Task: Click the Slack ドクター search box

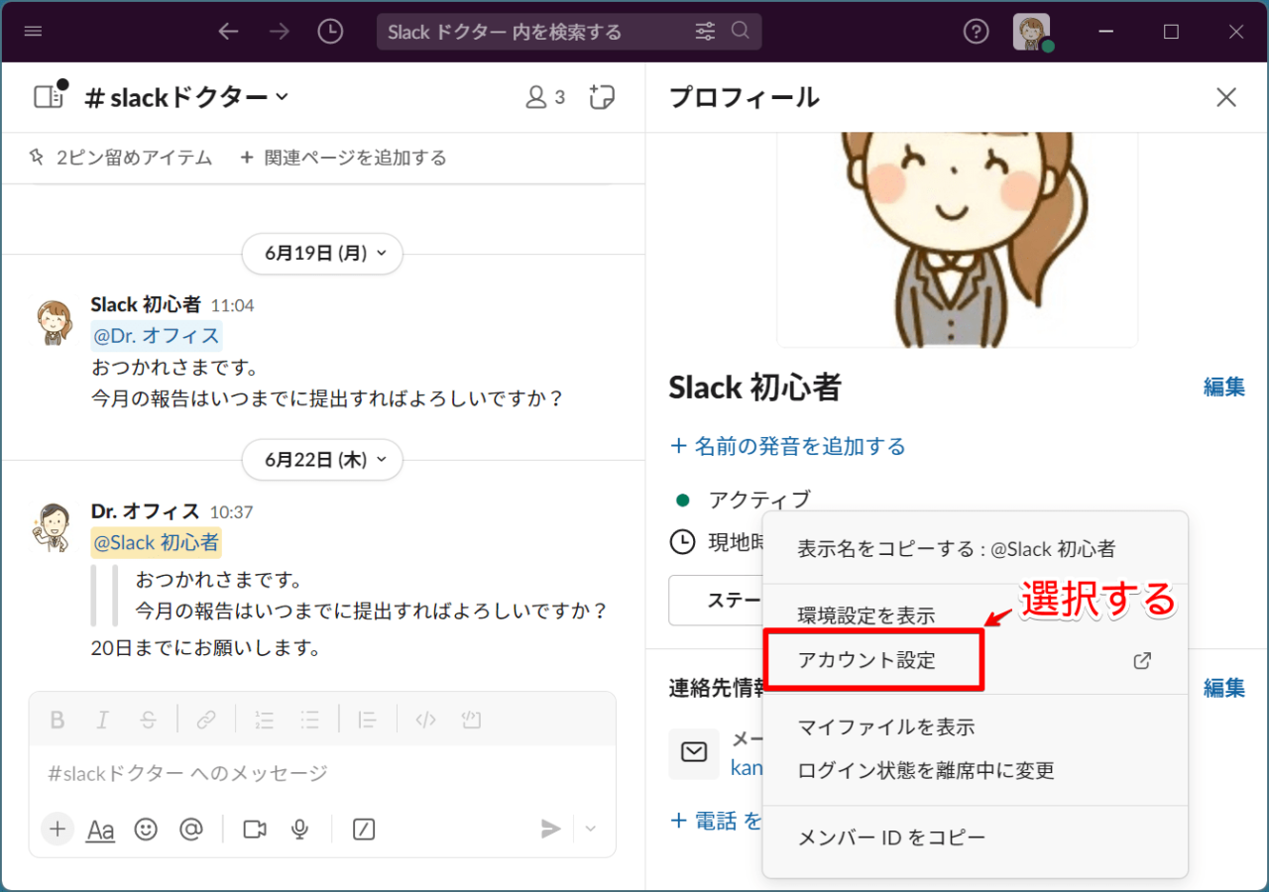Action: pos(569,32)
